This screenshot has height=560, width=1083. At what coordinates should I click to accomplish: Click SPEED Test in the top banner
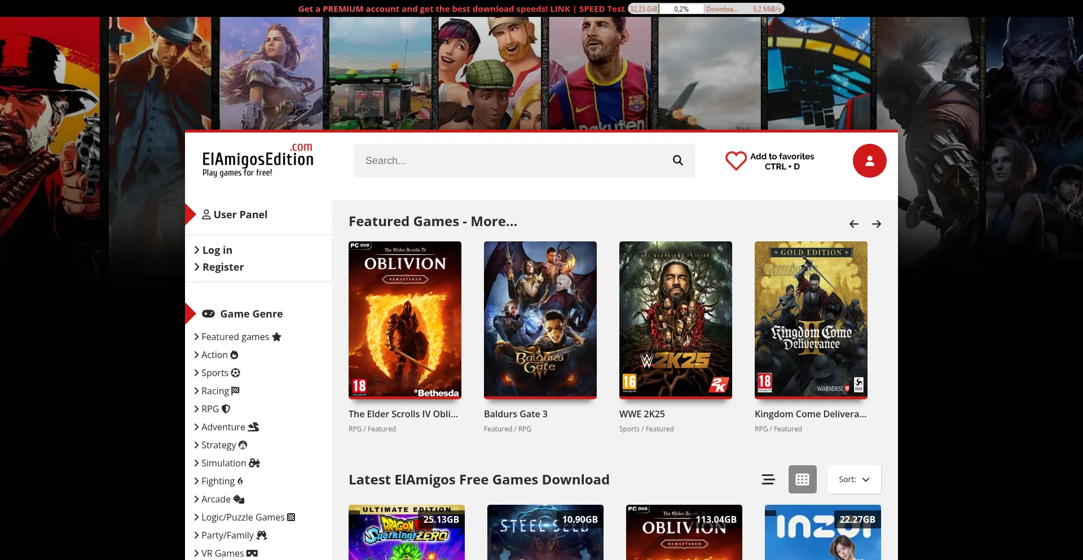tap(602, 9)
